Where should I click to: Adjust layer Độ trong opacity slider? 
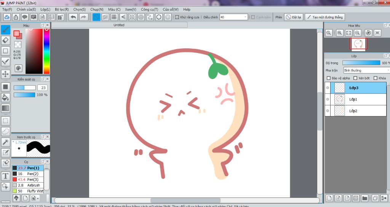point(361,63)
